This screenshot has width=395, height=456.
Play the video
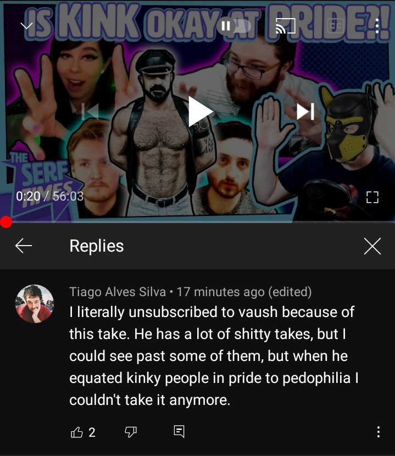point(200,112)
